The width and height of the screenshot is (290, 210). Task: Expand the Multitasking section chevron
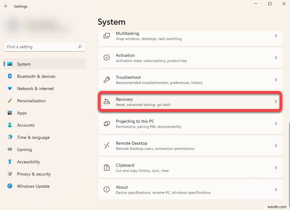tap(276, 36)
